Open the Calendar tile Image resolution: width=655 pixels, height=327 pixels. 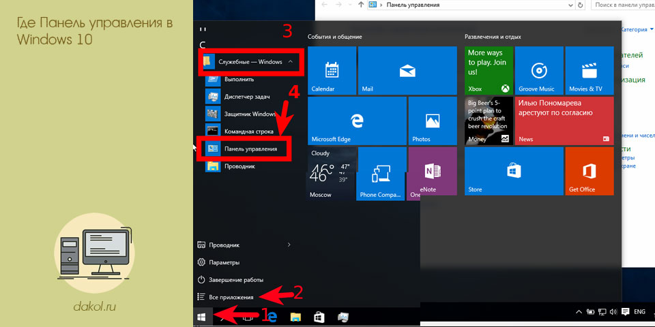[332, 70]
